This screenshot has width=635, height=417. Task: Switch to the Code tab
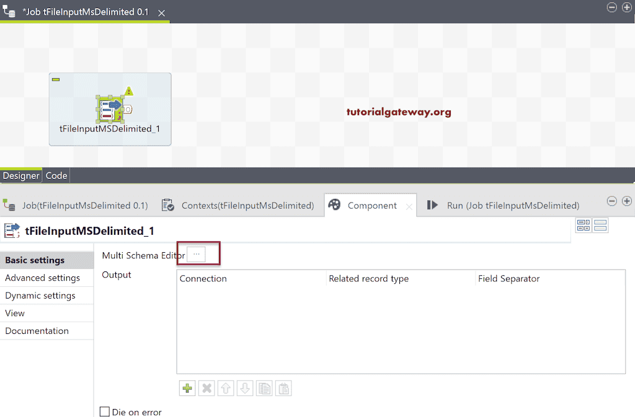coord(56,175)
